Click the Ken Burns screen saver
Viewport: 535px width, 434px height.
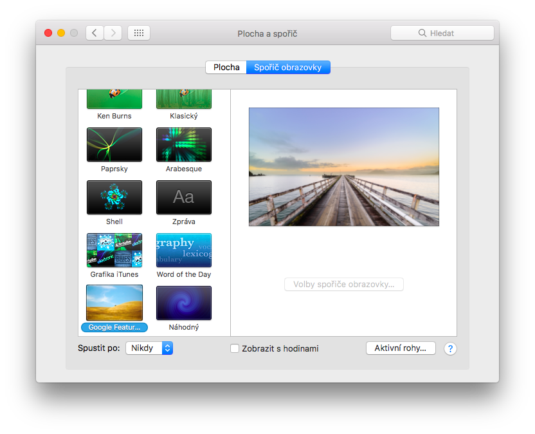(x=114, y=100)
